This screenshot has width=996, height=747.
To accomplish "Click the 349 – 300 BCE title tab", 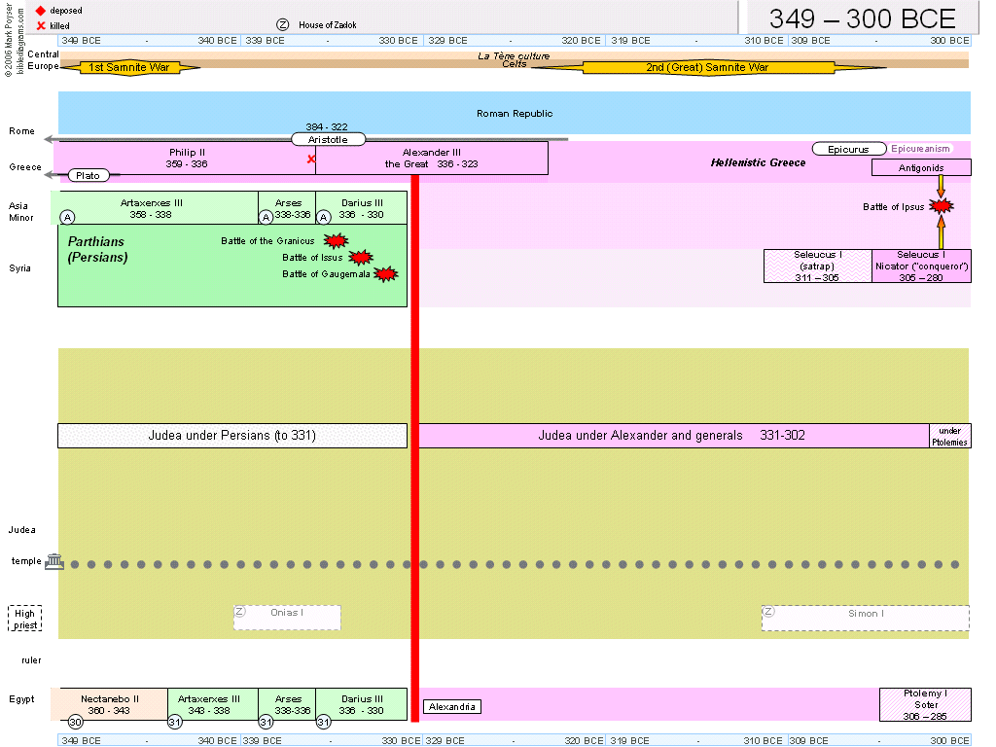I will pos(862,18).
